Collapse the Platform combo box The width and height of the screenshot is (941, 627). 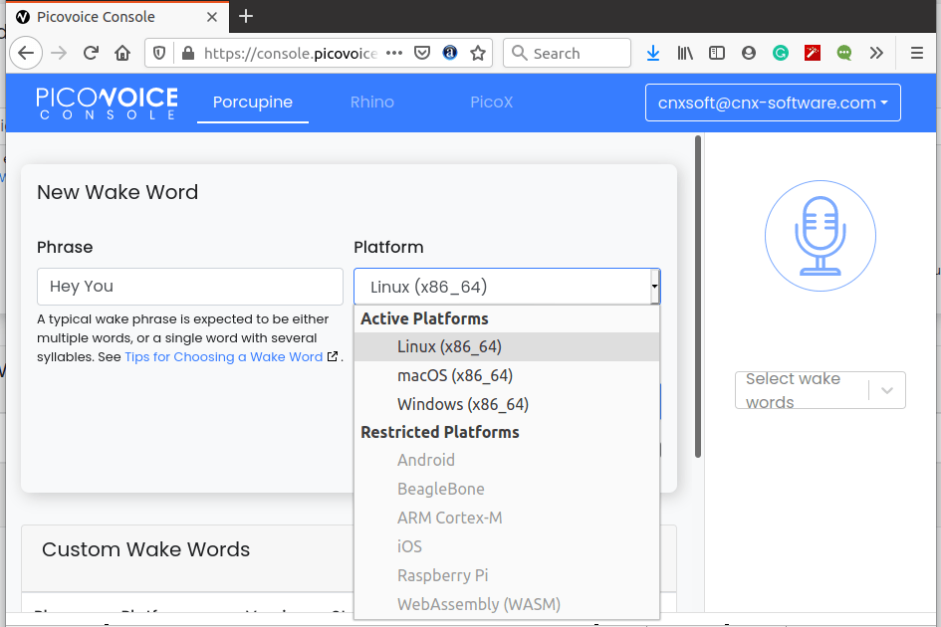(507, 287)
